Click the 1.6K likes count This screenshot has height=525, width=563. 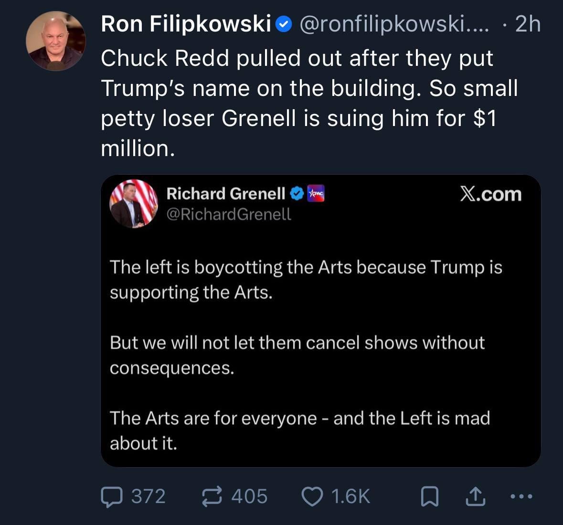(351, 496)
